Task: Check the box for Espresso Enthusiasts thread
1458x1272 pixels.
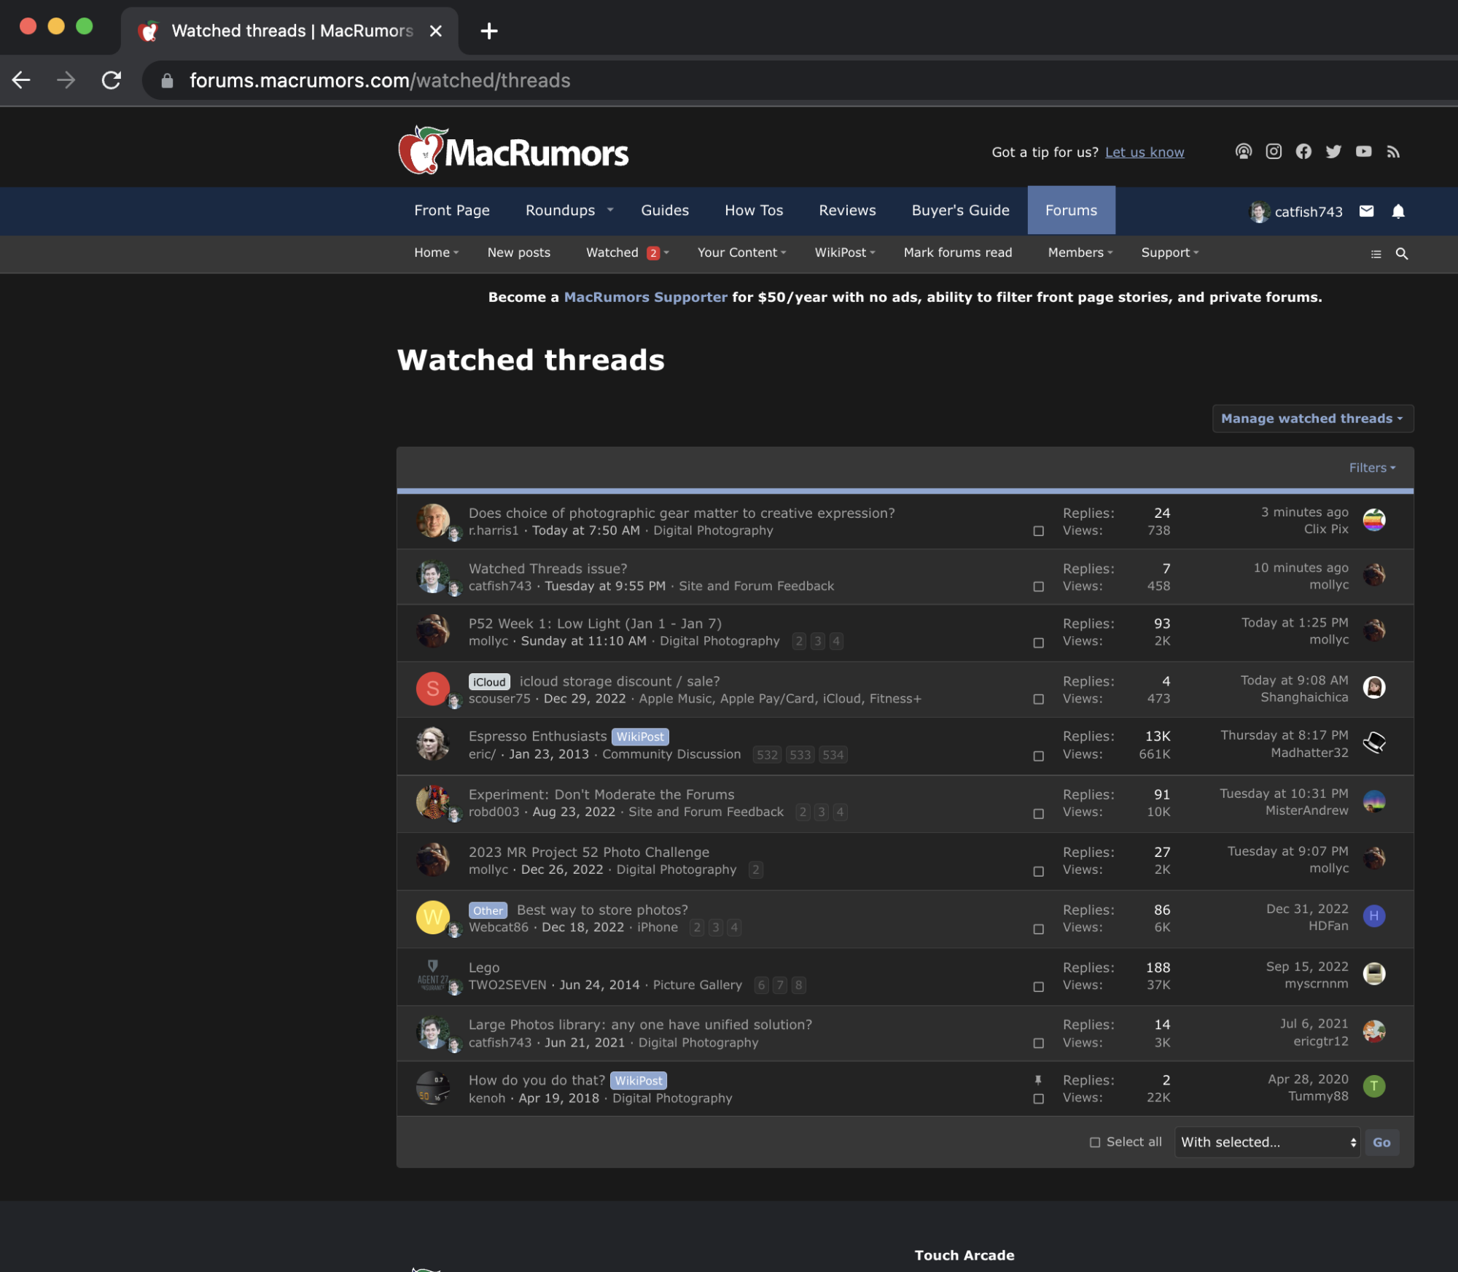Action: tap(1039, 756)
